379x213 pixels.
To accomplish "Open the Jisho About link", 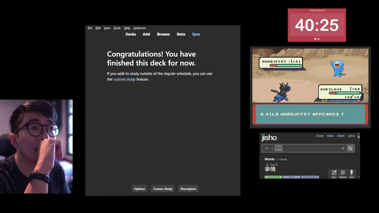I will [330, 135].
